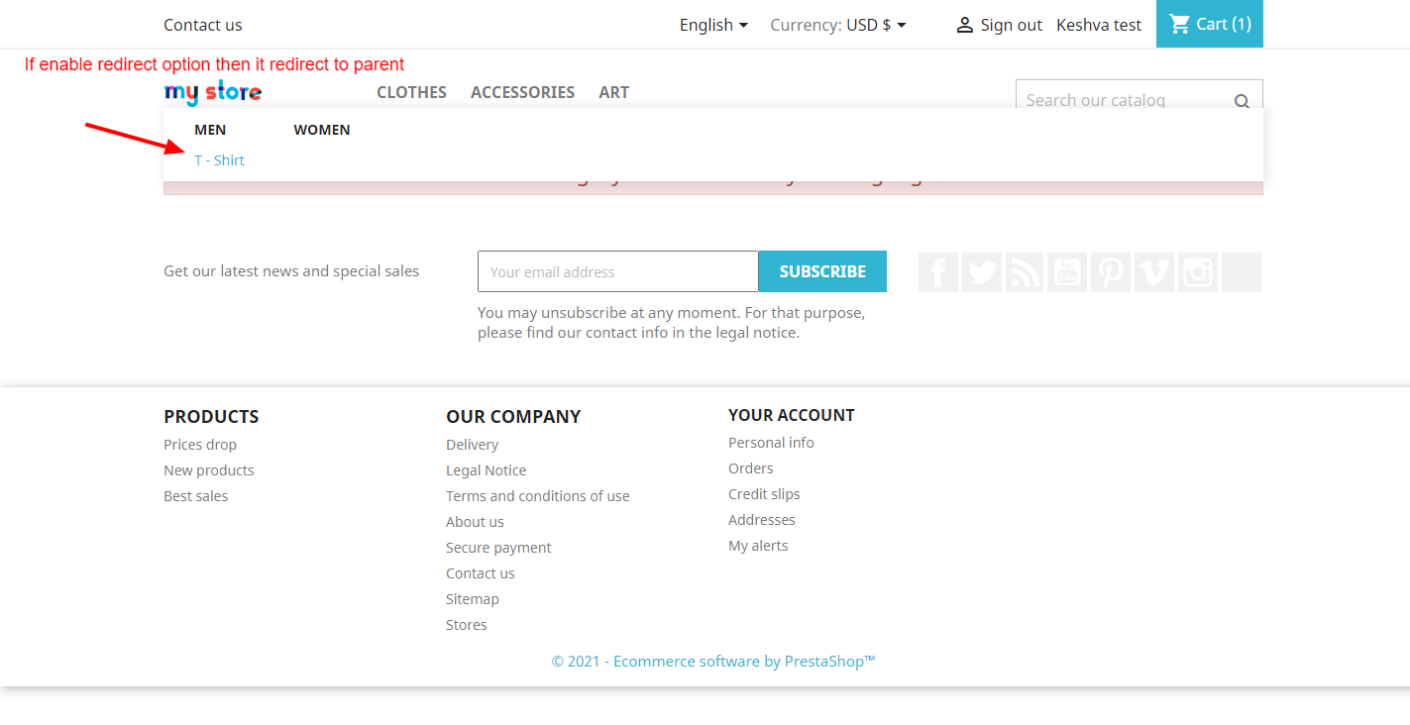Open Contact us footer link
The width and height of the screenshot is (1410, 725).
click(x=481, y=573)
